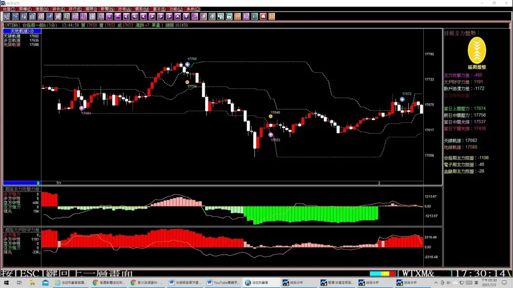Image resolution: width=513 pixels, height=288 pixels.
Task: Open the Mail app from the taskbar
Action: 45,282
